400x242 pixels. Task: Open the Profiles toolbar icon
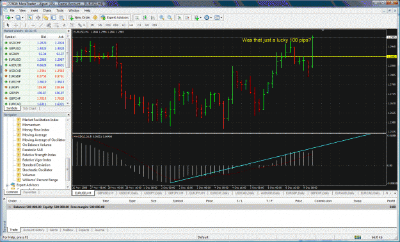[x=18, y=18]
